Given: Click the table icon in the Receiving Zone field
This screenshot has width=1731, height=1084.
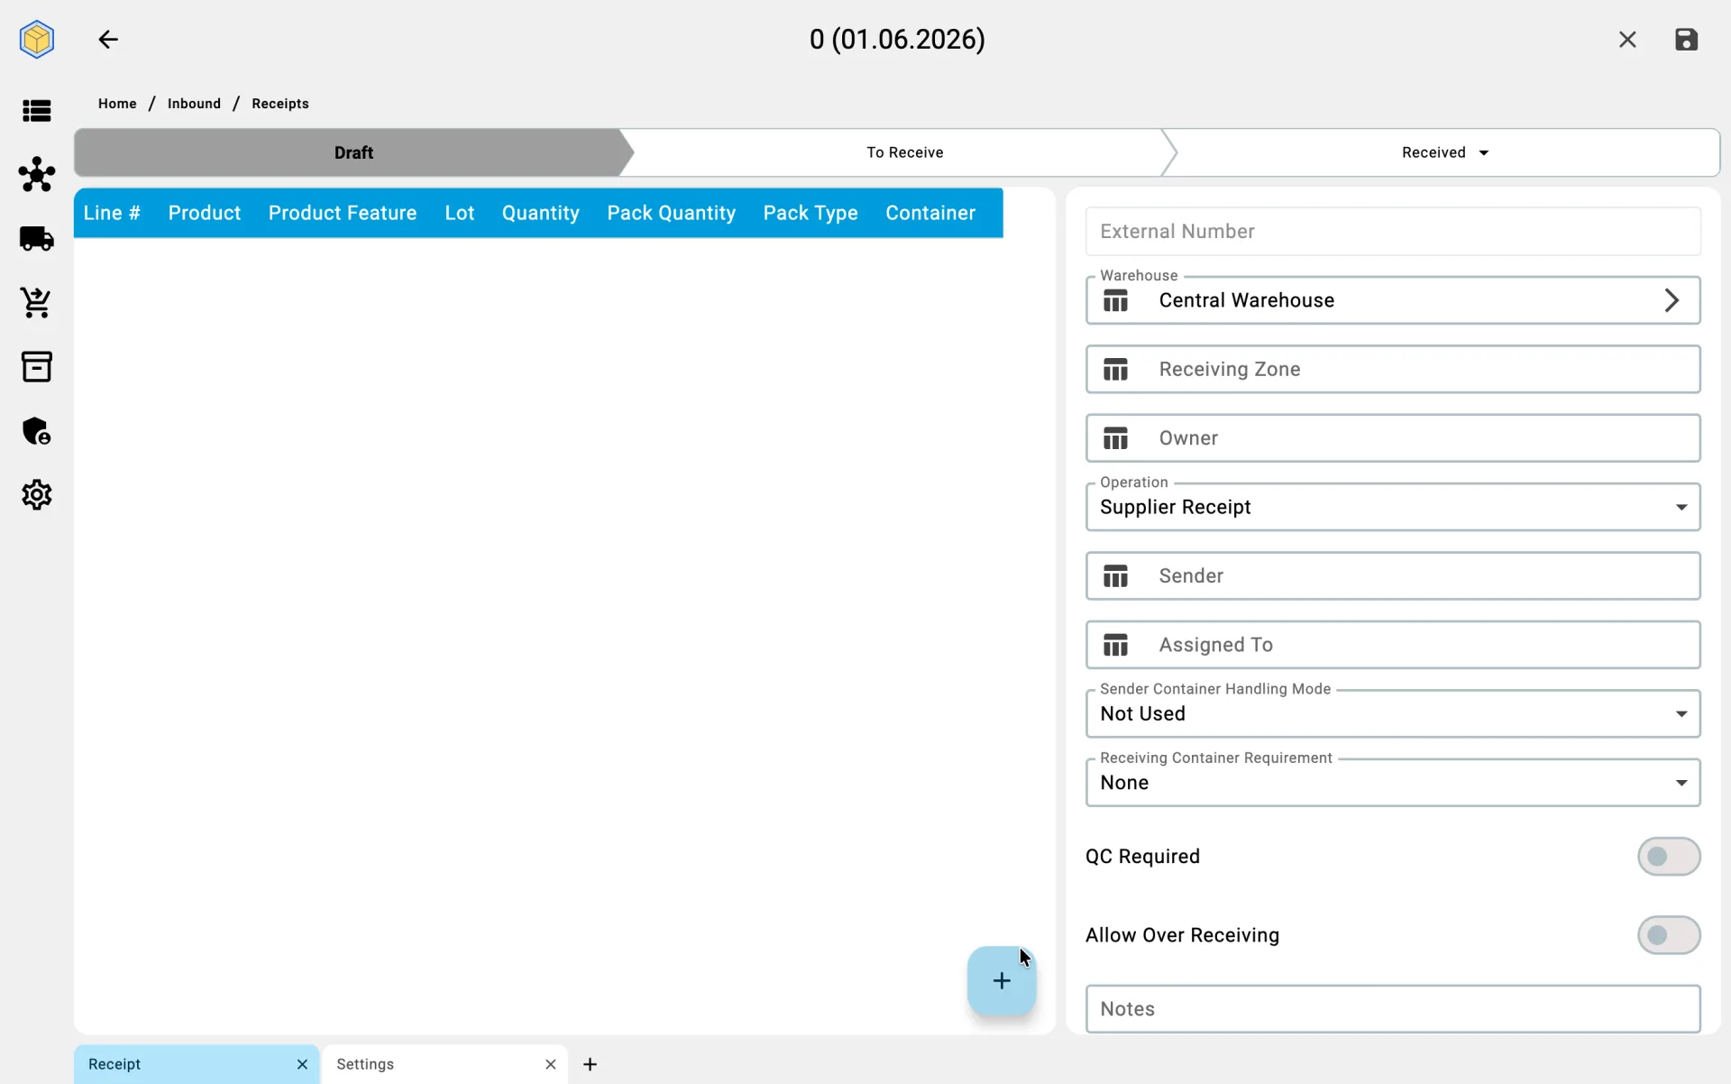Looking at the screenshot, I should pos(1115,370).
